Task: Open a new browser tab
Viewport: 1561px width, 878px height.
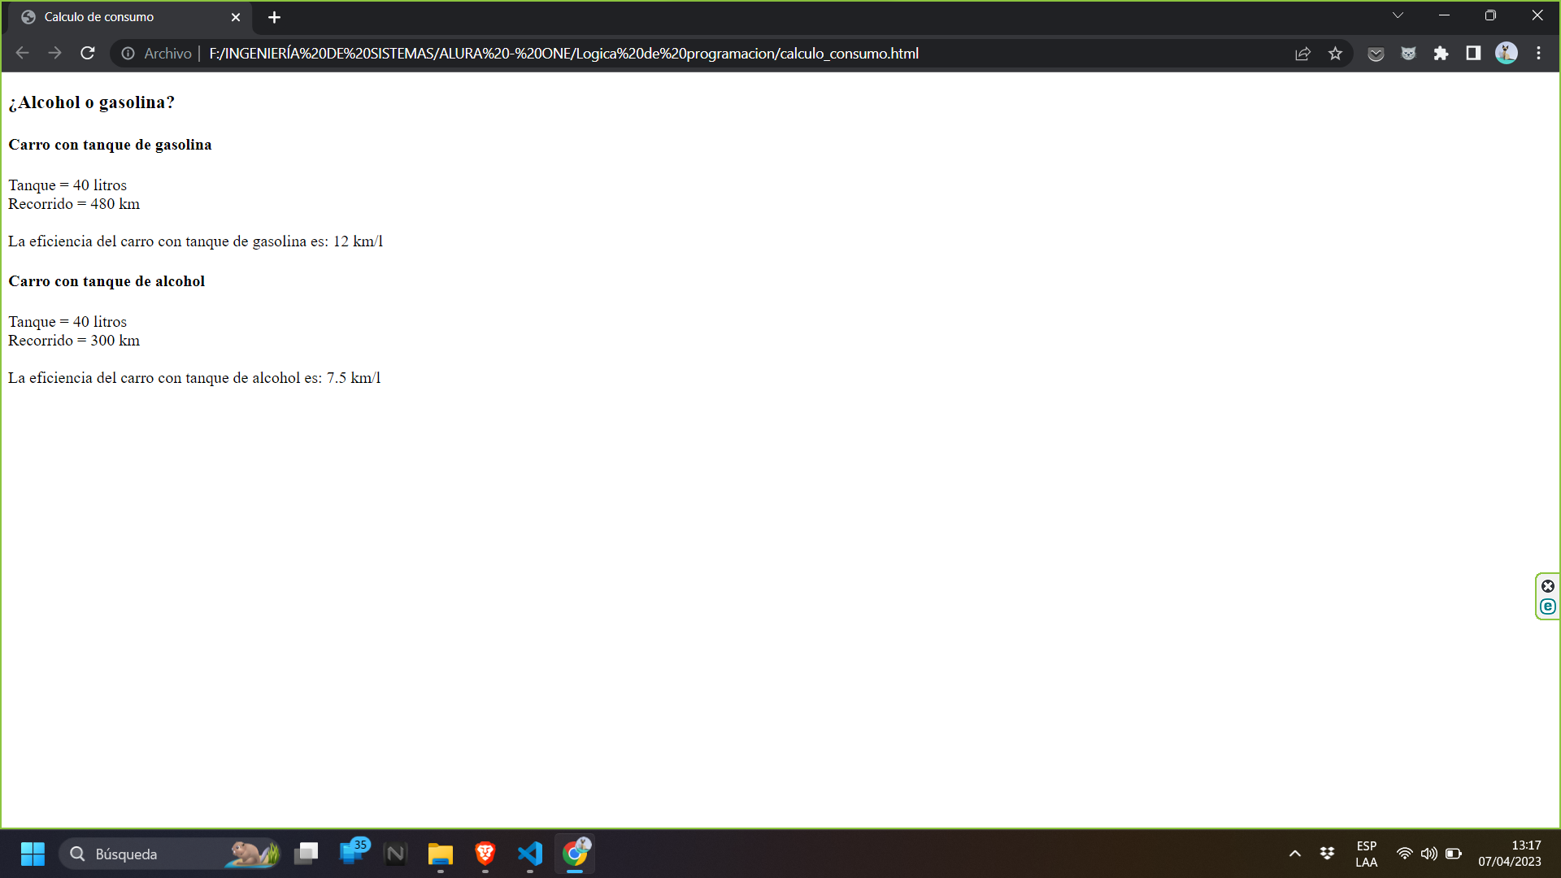Action: (x=274, y=17)
